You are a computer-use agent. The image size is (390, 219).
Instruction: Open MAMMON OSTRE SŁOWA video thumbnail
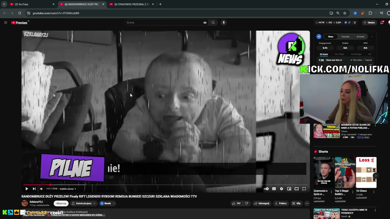coord(327,131)
